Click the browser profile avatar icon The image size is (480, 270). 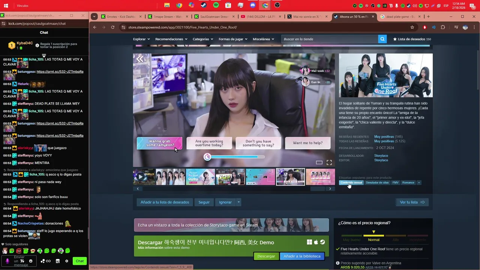(465, 27)
